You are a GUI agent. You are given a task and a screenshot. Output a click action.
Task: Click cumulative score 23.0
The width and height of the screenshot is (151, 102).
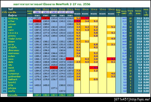[x=138, y=21]
